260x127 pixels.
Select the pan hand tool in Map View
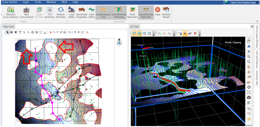[x=20, y=32]
